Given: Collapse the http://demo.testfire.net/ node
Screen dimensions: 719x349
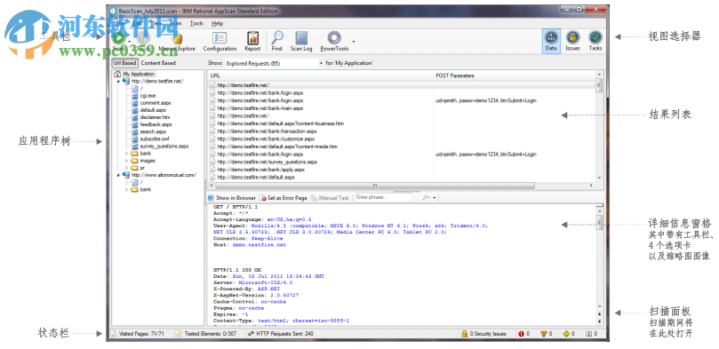Looking at the screenshot, I should click(x=118, y=81).
